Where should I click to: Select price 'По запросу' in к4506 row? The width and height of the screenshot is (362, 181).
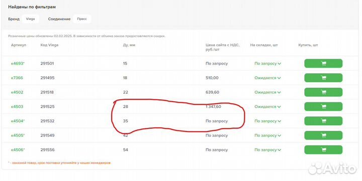pyautogui.click(x=217, y=150)
